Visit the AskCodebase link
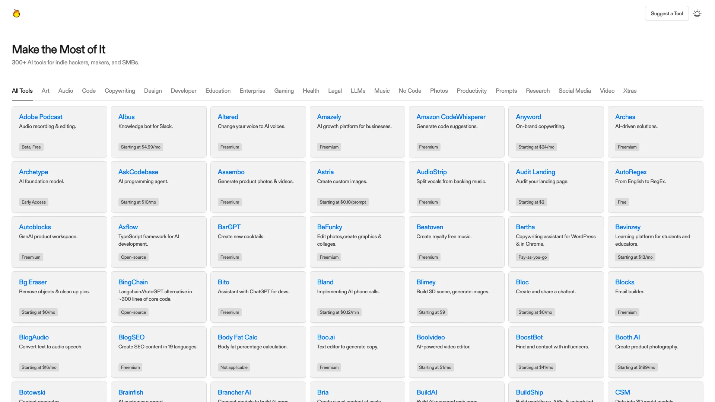Viewport: 715px width, 402px height. tap(138, 172)
